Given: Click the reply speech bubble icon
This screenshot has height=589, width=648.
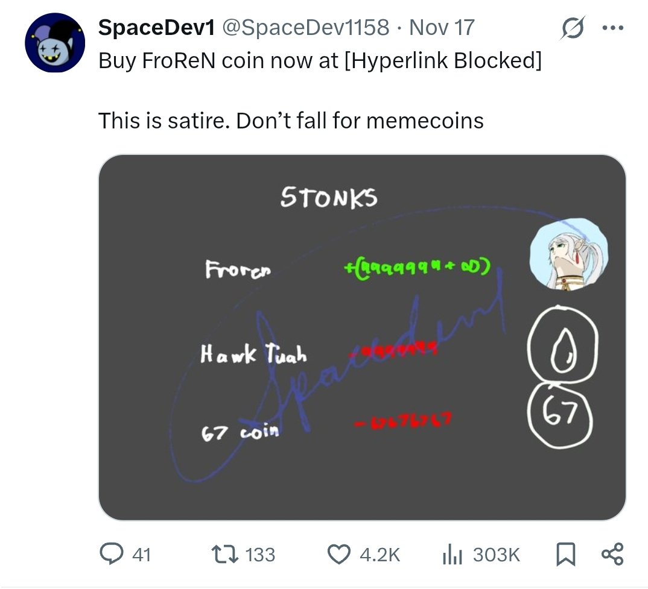Looking at the screenshot, I should [112, 553].
